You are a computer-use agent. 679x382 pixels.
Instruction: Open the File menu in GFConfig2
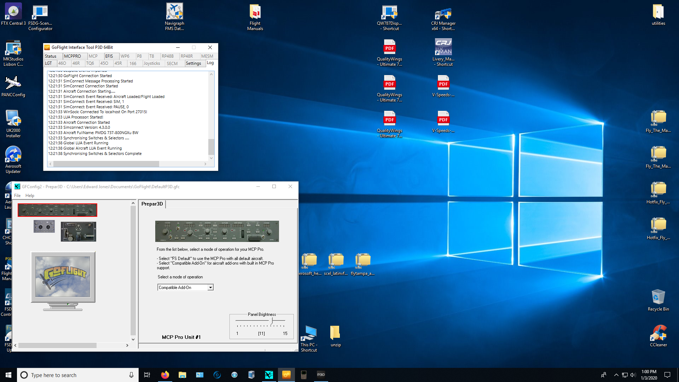[x=17, y=196]
